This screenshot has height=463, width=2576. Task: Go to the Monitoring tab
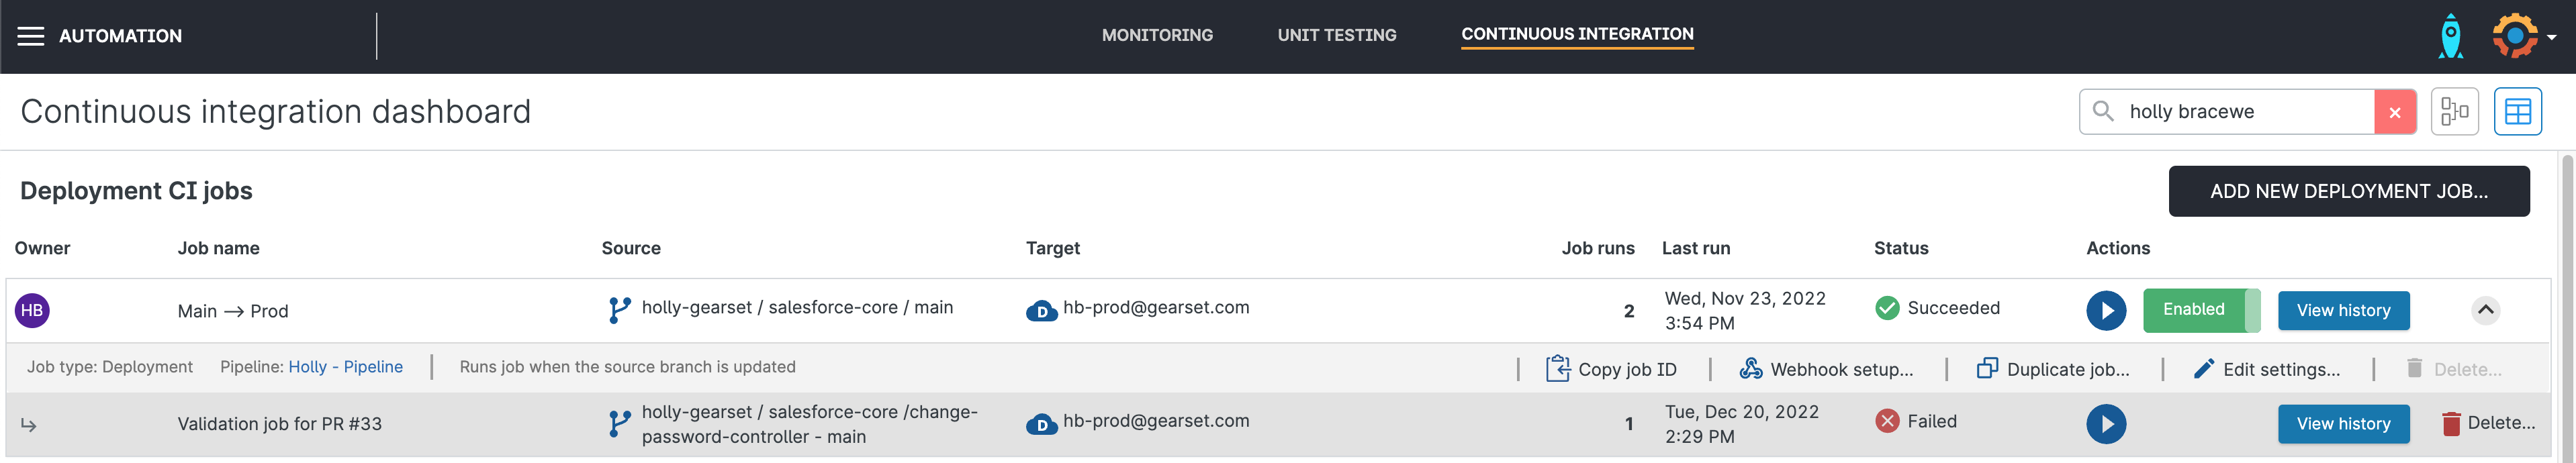pyautogui.click(x=1157, y=36)
